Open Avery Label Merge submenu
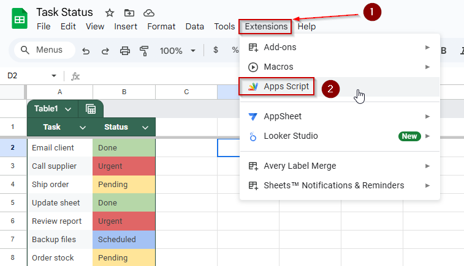Image resolution: width=464 pixels, height=266 pixels. [x=340, y=166]
